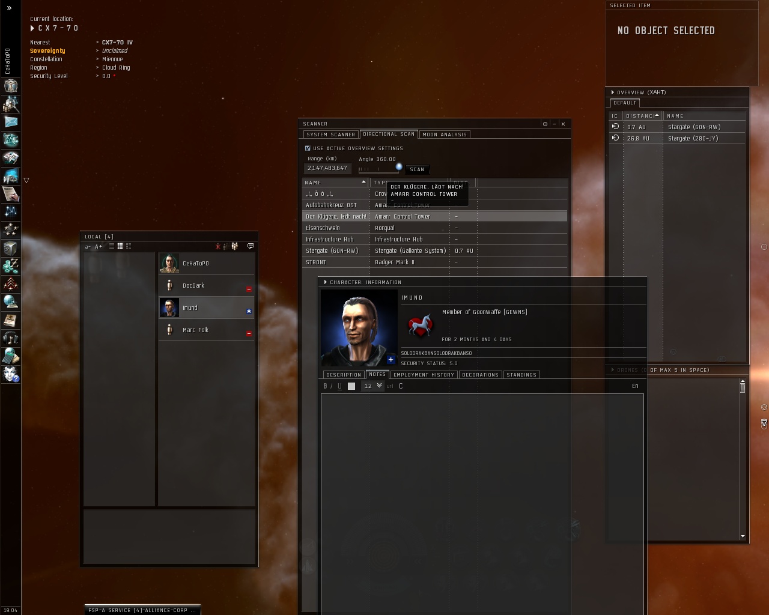
Task: Open the five-stars icon in Neocom
Action: click(x=10, y=229)
